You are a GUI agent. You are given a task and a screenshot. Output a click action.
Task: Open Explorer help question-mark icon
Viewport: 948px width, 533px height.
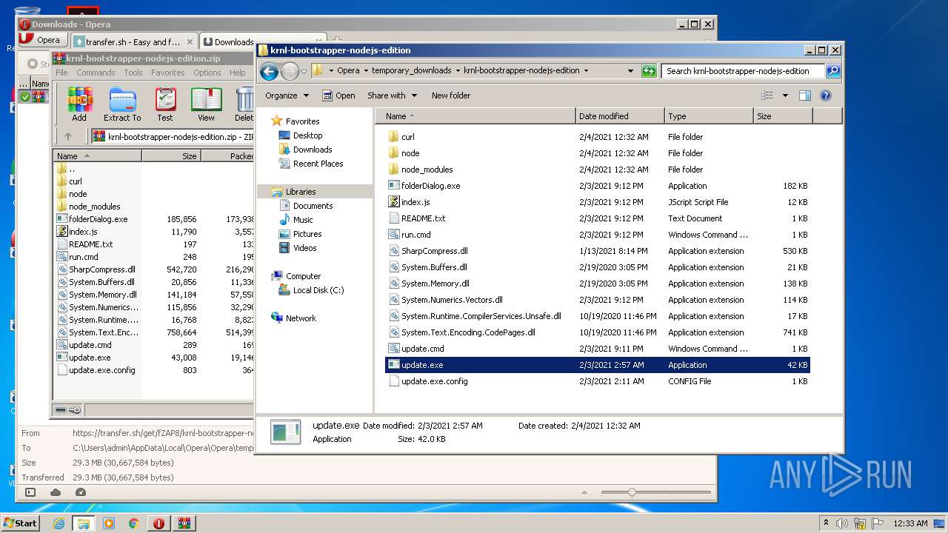[826, 95]
